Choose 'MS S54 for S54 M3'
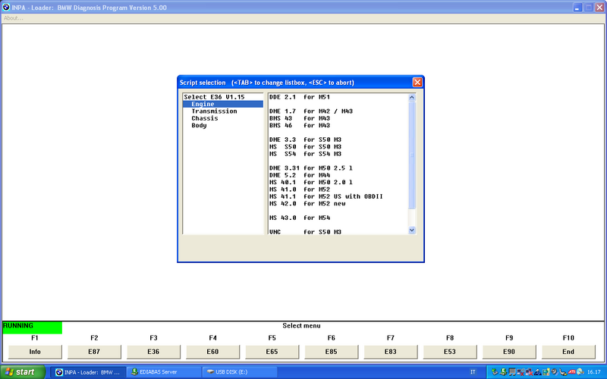 (x=305, y=154)
